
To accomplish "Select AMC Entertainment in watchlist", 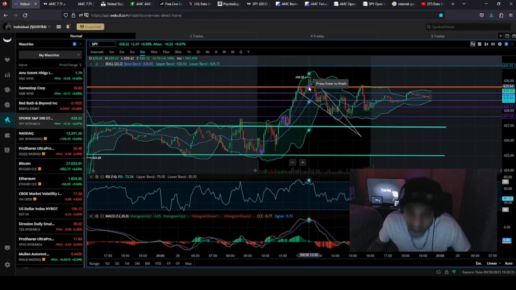I will click(x=50, y=75).
